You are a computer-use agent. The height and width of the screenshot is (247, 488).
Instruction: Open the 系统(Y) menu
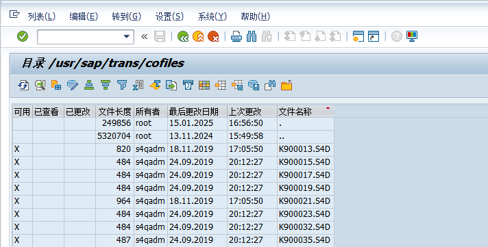click(x=212, y=16)
